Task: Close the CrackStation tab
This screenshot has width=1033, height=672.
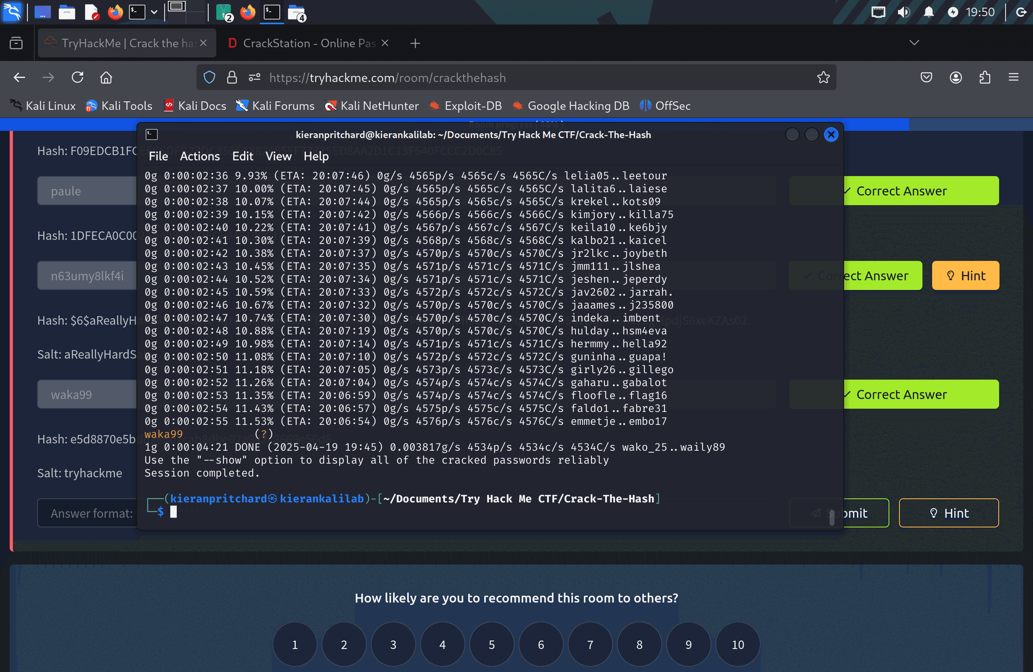Action: tap(385, 43)
